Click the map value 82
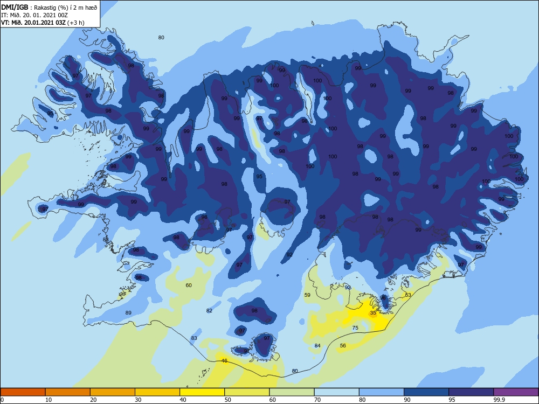 (209, 311)
